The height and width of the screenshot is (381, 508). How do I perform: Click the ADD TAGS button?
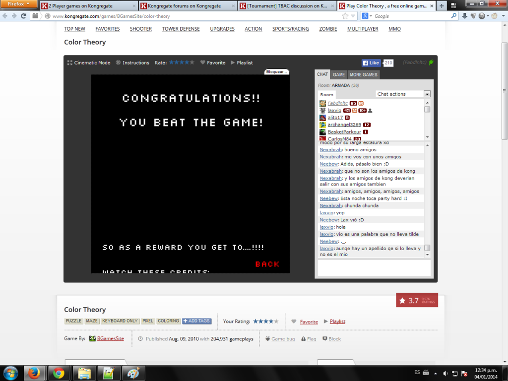[x=196, y=321]
